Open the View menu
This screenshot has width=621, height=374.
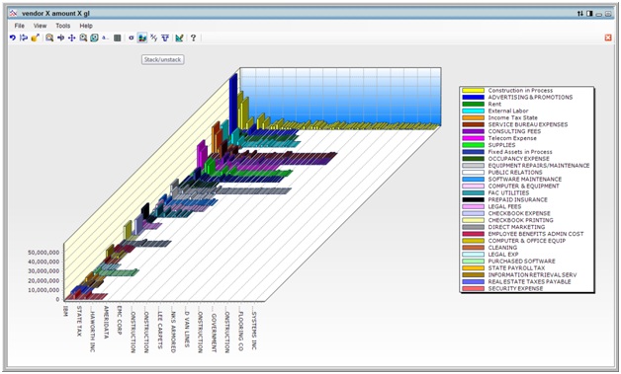[40, 26]
